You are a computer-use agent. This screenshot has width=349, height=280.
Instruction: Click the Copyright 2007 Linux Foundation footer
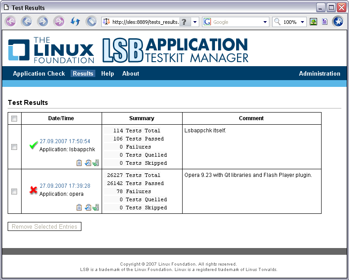click(x=178, y=264)
